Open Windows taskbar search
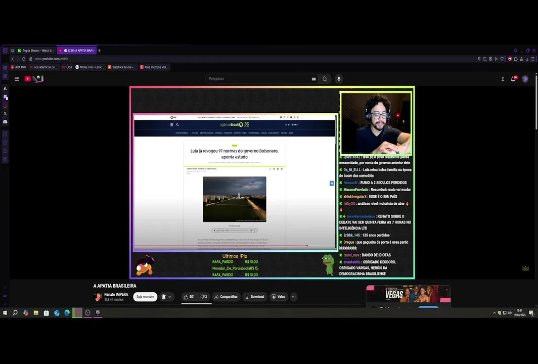Screen dimensions: 538x364 pyautogui.click(x=15, y=313)
